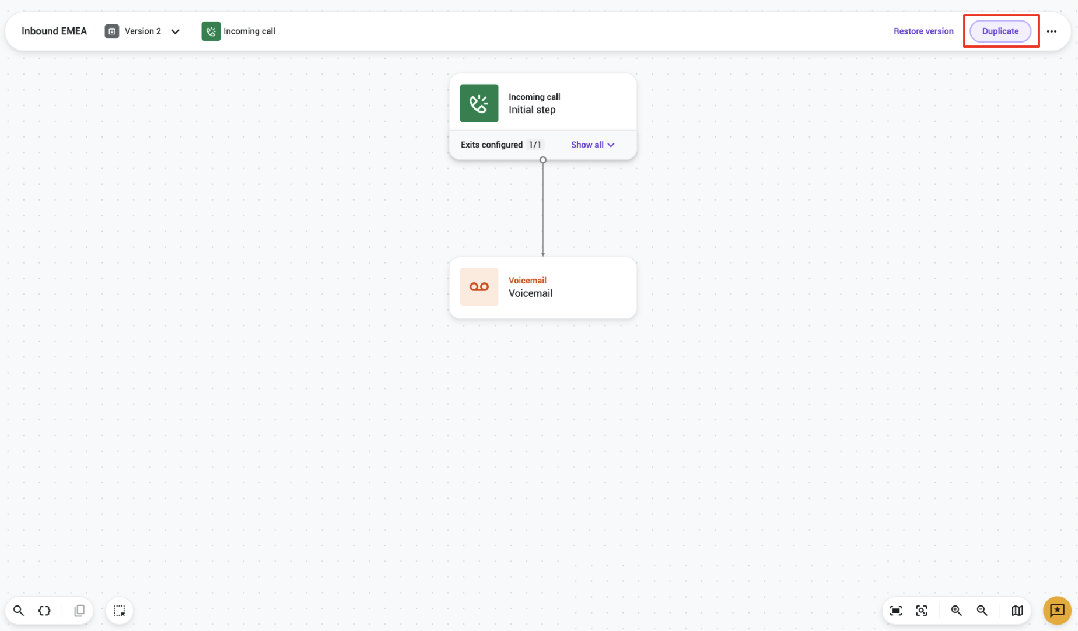The width and height of the screenshot is (1078, 631).
Task: Click the green Incoming call icon in header
Action: 211,31
